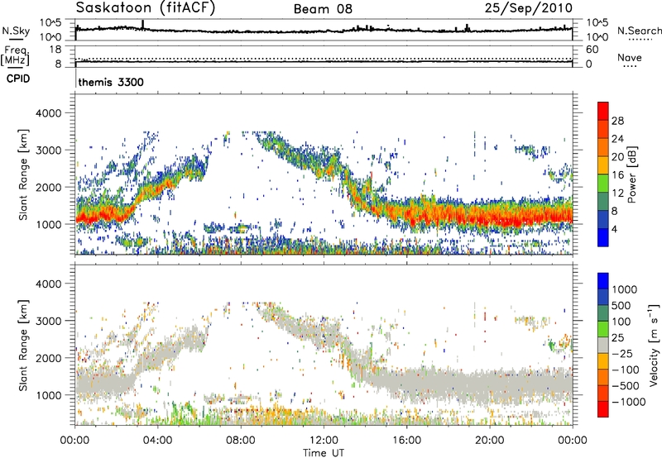
Task: Click the 4000 tick on the power panel
Action: click(x=49, y=113)
